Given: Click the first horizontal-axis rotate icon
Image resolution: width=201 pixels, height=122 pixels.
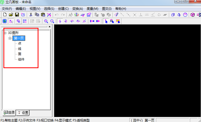Looking at the screenshot, I should point(72,21).
